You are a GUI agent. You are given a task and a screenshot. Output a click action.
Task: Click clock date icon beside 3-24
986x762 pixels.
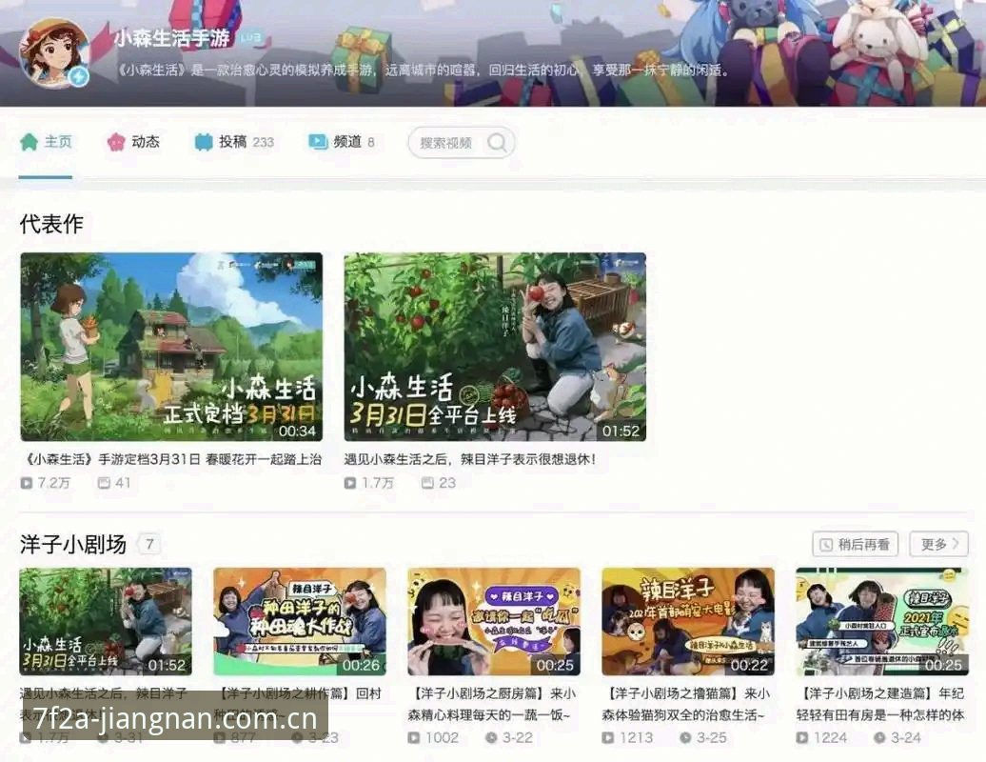click(879, 737)
